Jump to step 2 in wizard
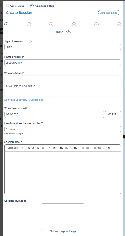This screenshot has height=236, width=125. (29, 24)
